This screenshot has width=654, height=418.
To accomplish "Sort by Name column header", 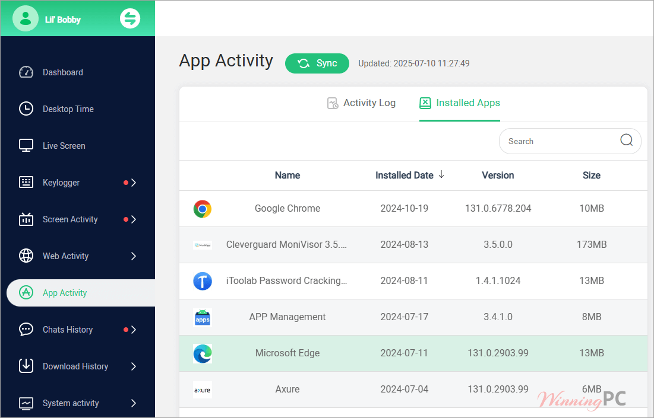I will (287, 176).
